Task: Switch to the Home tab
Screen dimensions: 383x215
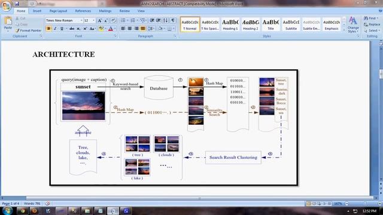Action: pos(21,11)
